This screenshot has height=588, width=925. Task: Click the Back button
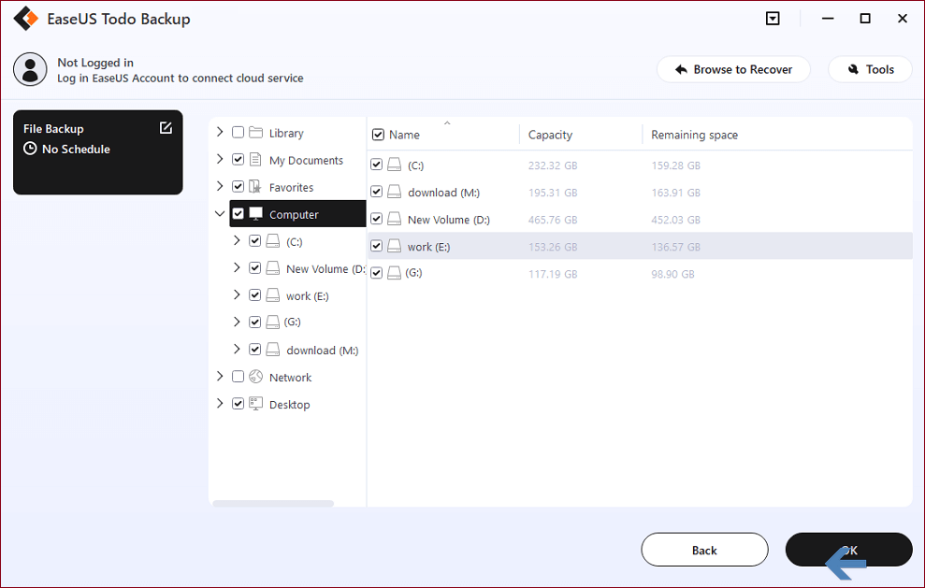coord(704,550)
